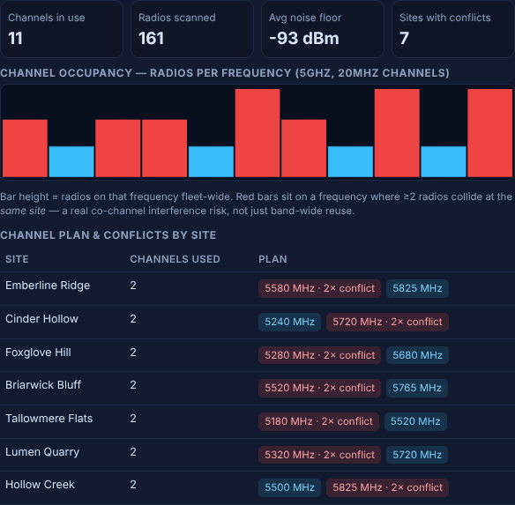The image size is (515, 505).
Task: Select the Hollow Creek site name
Action: (x=40, y=485)
